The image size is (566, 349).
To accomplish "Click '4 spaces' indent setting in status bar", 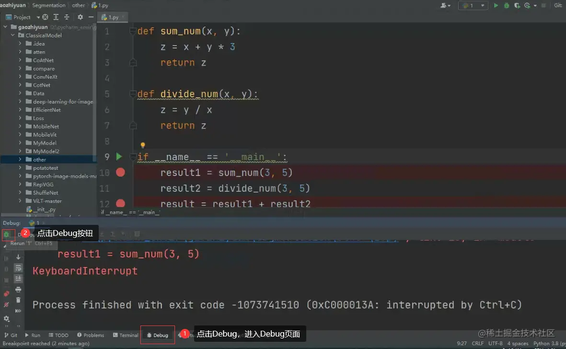I will [518, 343].
